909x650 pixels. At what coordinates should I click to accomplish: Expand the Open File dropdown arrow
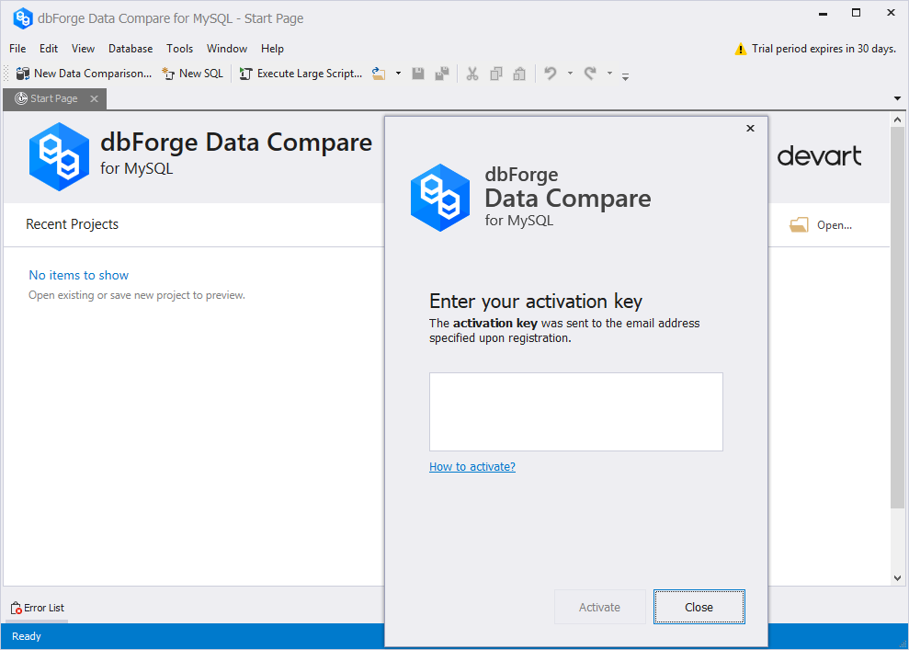click(x=398, y=74)
